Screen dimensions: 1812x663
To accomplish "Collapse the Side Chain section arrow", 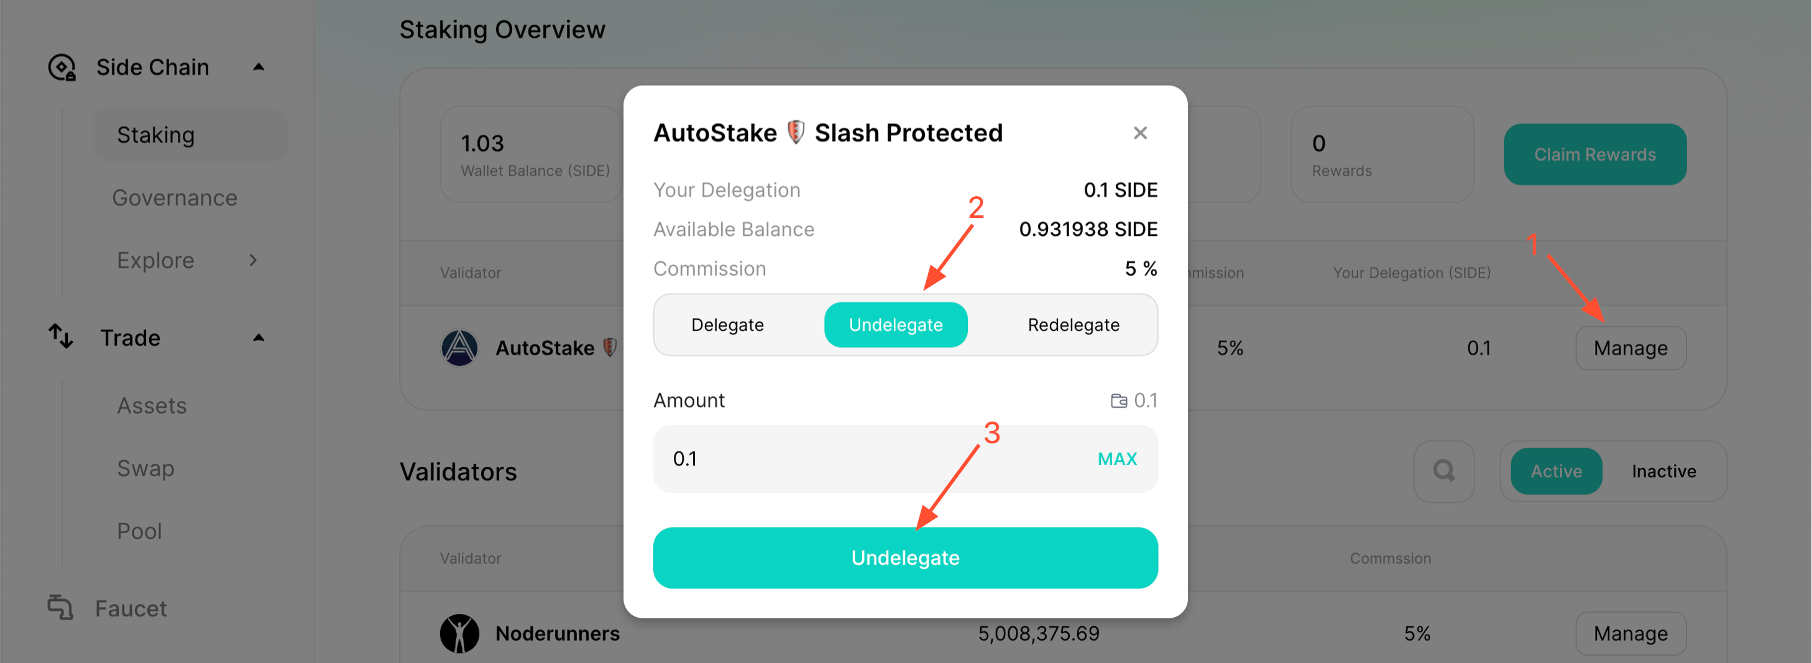I will pos(259,68).
